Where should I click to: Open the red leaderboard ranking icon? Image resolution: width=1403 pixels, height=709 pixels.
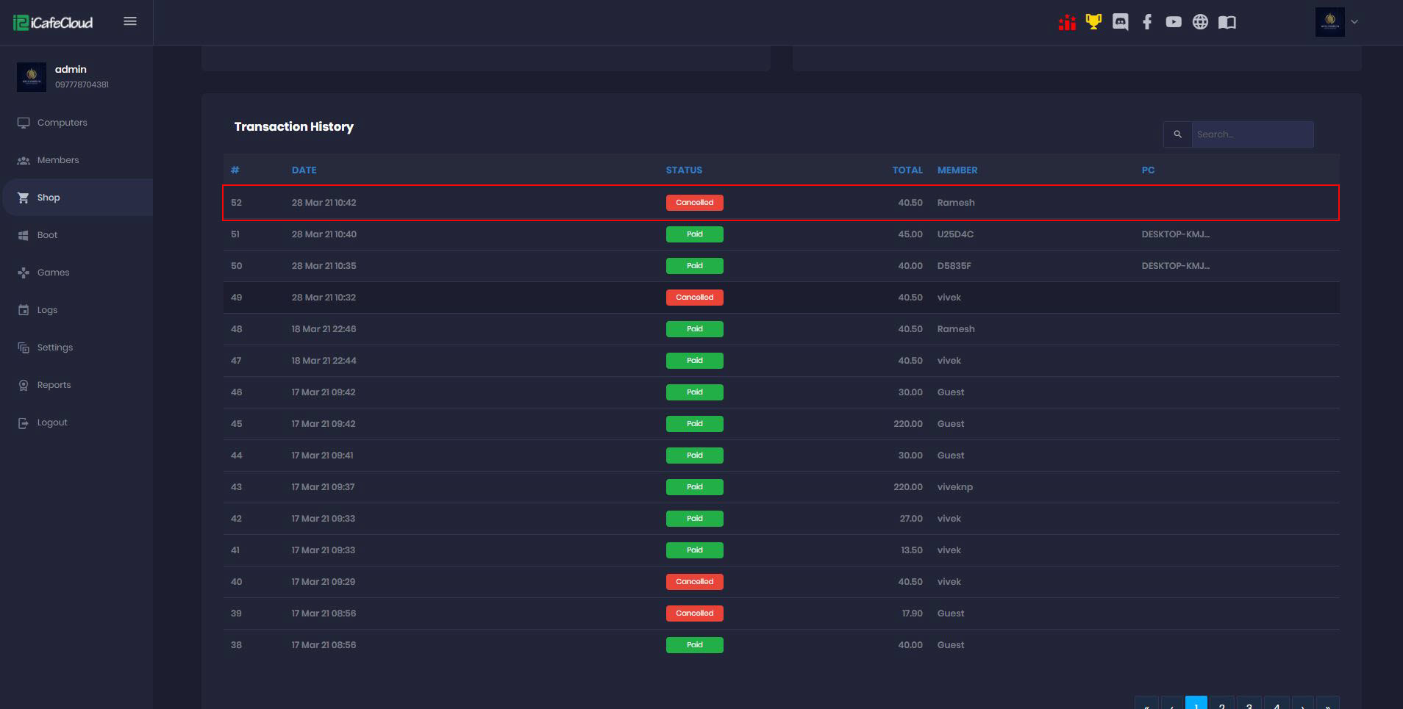click(1067, 22)
